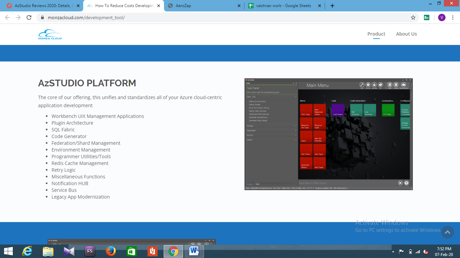The height and width of the screenshot is (258, 460).
Task: Open the Chrome three-dot menu
Action: click(453, 17)
